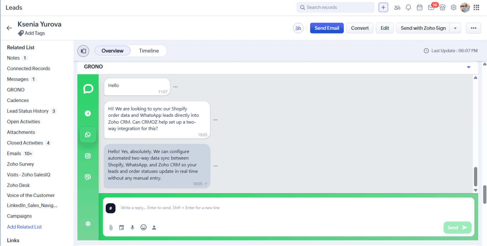Image resolution: width=487 pixels, height=246 pixels.
Task: Open the emoji picker smiley icon
Action: point(144,227)
